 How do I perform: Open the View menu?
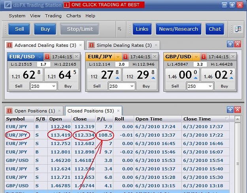tap(35, 16)
